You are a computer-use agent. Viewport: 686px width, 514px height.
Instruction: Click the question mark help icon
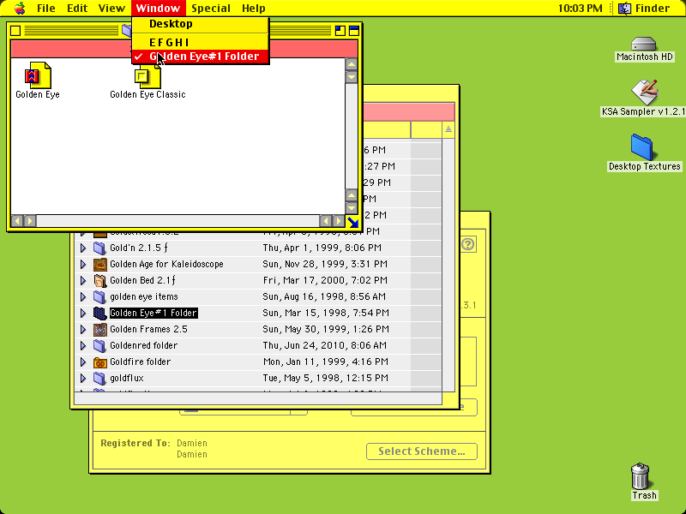click(x=467, y=244)
